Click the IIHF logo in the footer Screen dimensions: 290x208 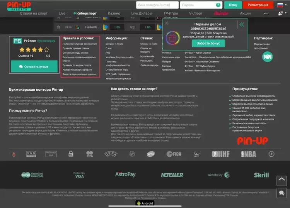coord(221,154)
